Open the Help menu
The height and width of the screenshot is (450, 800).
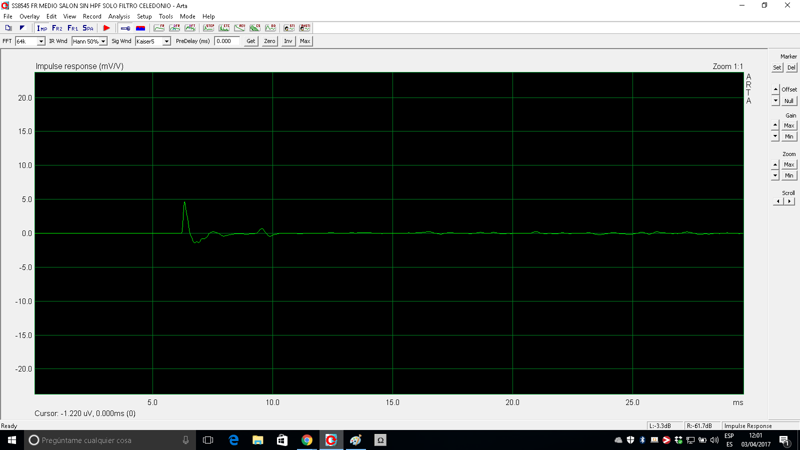[208, 16]
